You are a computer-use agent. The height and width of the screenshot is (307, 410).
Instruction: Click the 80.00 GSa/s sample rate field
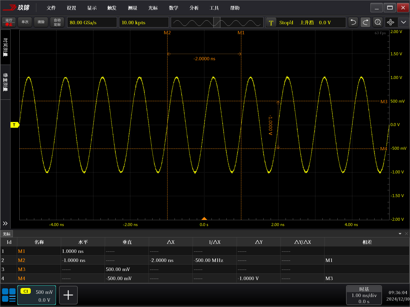pos(92,23)
